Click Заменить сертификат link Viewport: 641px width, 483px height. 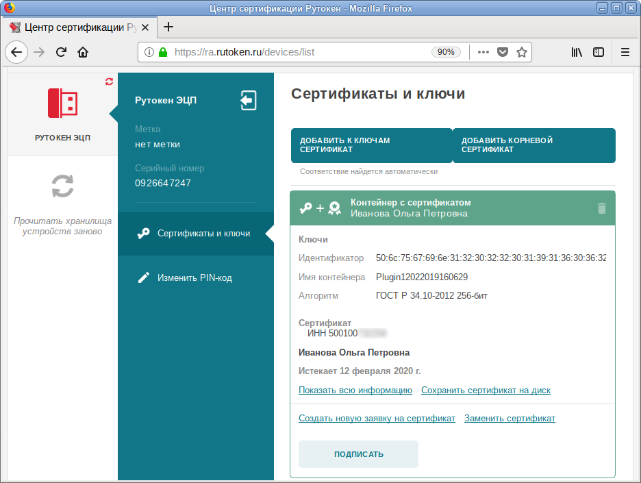point(510,419)
